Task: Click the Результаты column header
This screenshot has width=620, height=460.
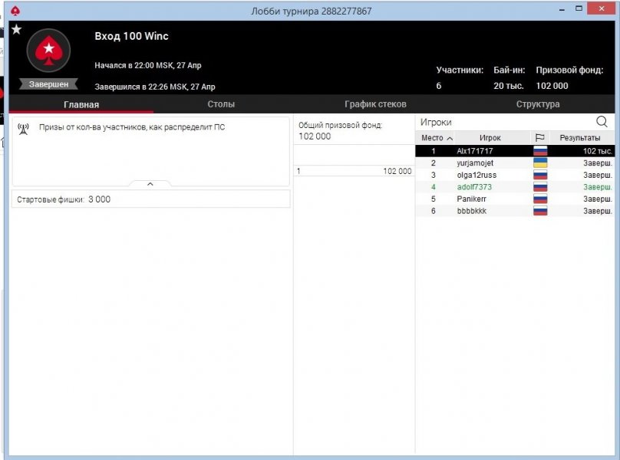Action: point(579,138)
